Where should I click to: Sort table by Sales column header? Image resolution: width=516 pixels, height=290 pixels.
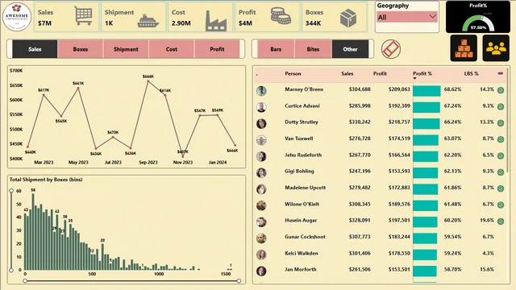point(347,73)
